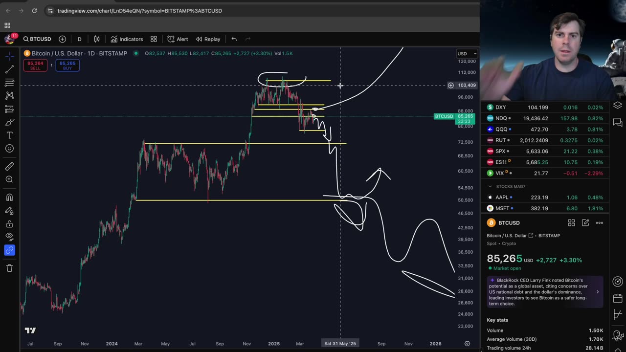Screen dimensions: 626x352
Task: Open the USD currency dropdown
Action: 467,53
